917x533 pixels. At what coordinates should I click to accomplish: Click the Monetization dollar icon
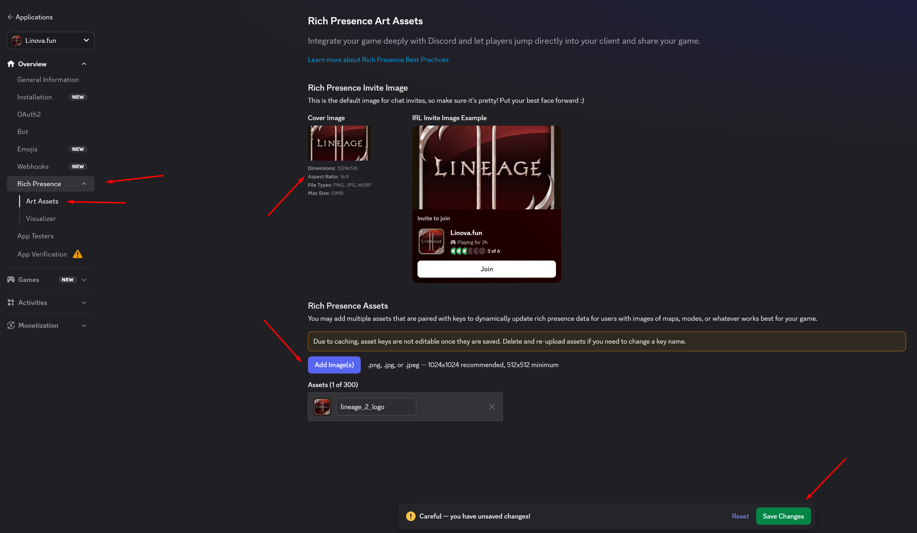pyautogui.click(x=11, y=325)
